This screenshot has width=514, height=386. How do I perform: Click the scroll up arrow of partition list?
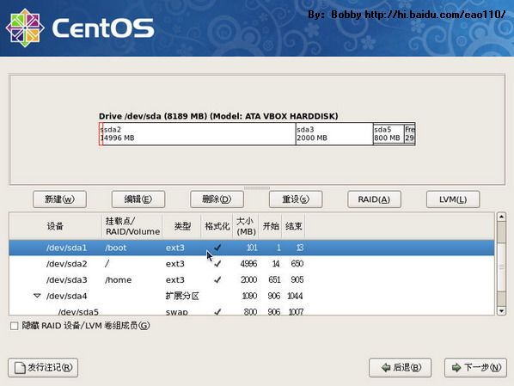point(501,217)
